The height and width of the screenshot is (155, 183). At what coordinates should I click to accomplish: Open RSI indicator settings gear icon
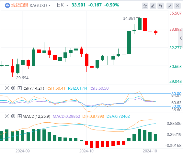13,88
